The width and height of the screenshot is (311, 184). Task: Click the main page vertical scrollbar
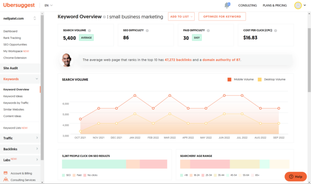tap(309, 60)
